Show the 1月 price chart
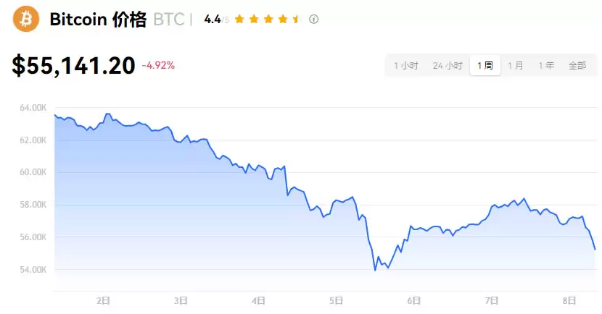This screenshot has height=314, width=602. [515, 66]
